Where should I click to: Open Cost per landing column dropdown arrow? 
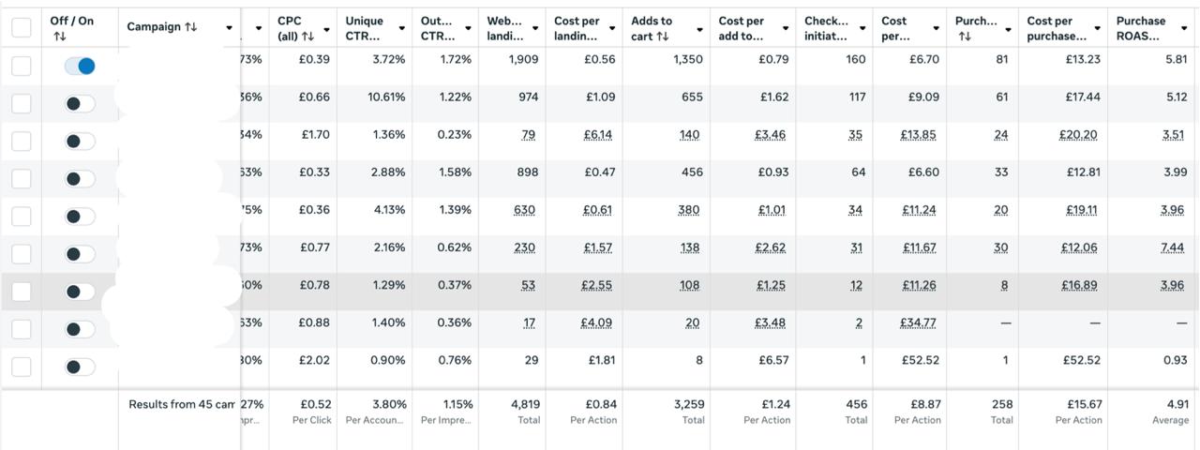[612, 29]
